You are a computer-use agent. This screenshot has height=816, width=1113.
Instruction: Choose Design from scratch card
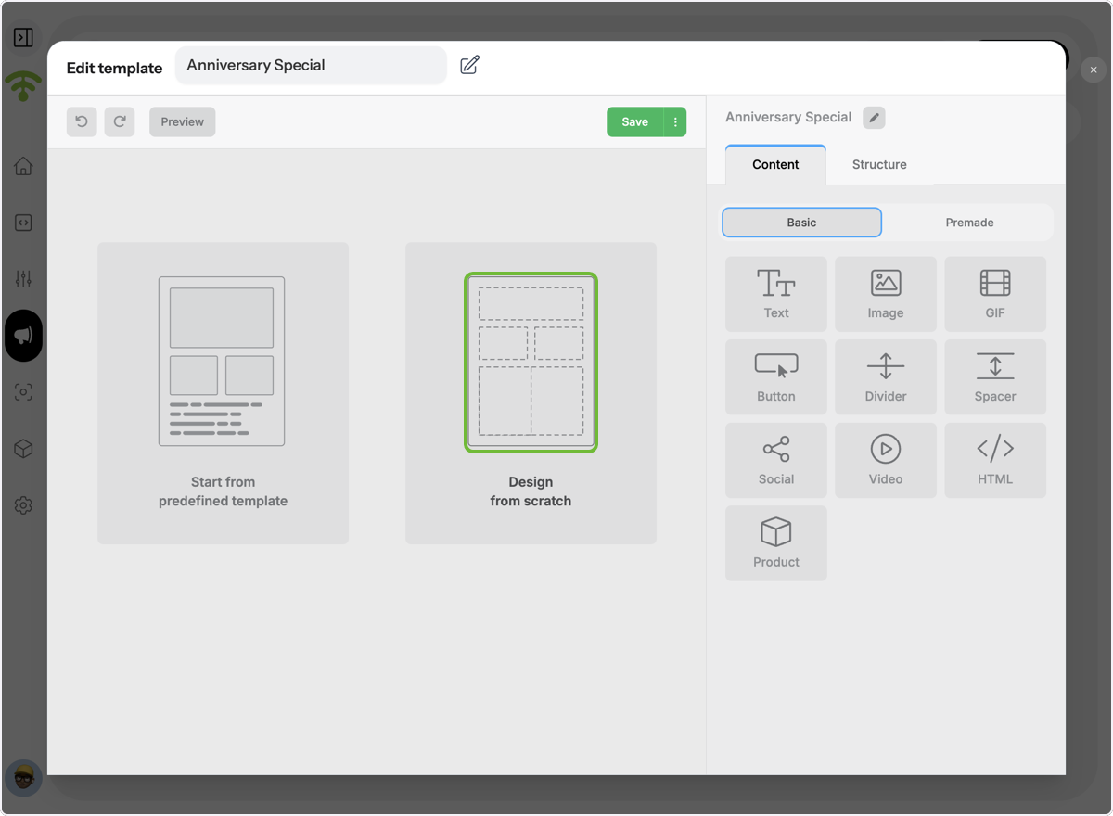pos(531,393)
